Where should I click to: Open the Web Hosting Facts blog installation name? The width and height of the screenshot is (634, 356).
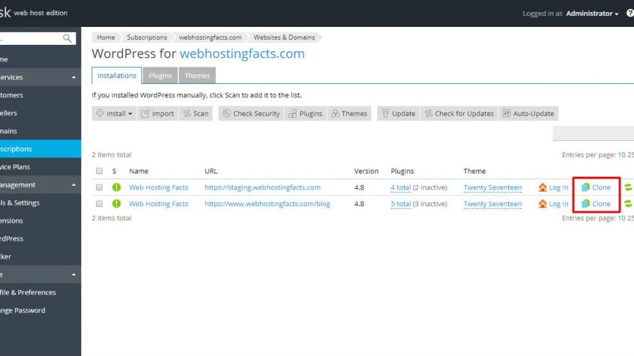coord(159,204)
